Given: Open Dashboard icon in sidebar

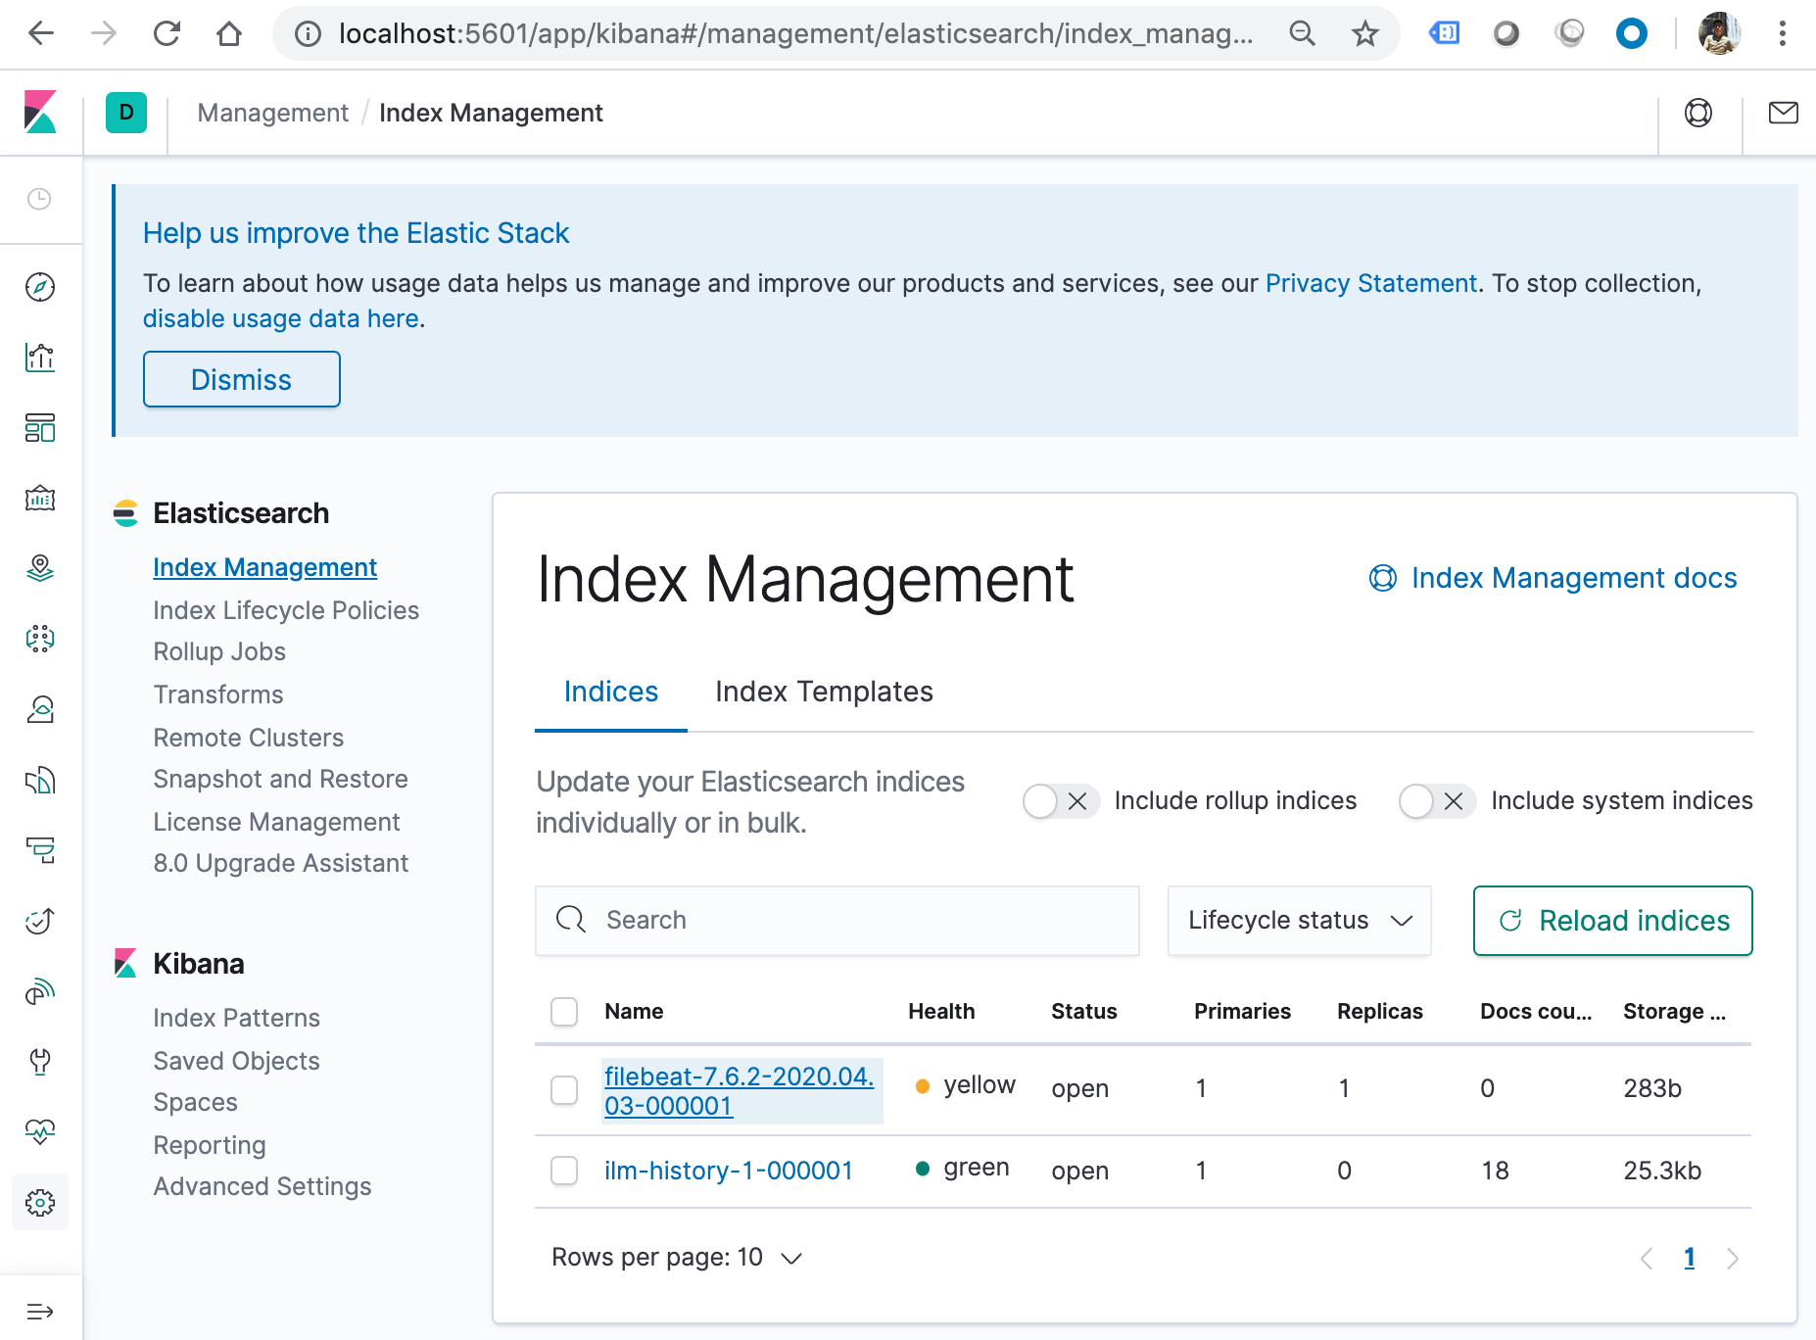Looking at the screenshot, I should click(x=40, y=428).
